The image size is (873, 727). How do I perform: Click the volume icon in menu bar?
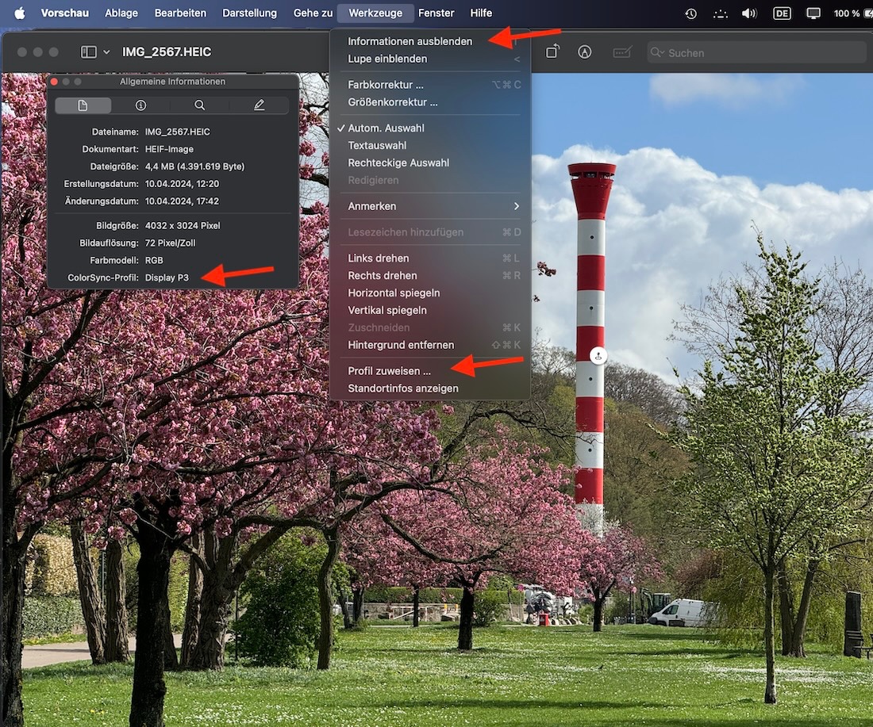749,13
